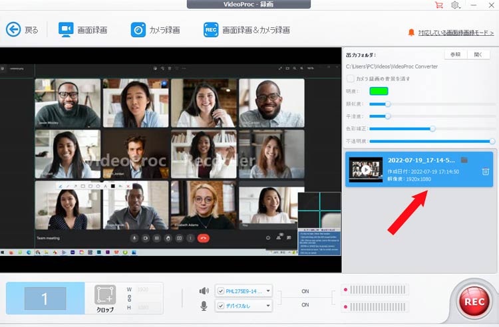Toggle the microphone device checkbox
Screen dimensions: 499x327
[x=221, y=306]
